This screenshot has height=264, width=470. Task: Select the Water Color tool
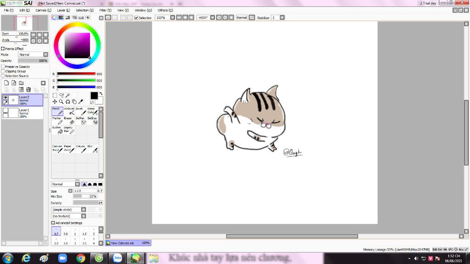click(x=92, y=111)
